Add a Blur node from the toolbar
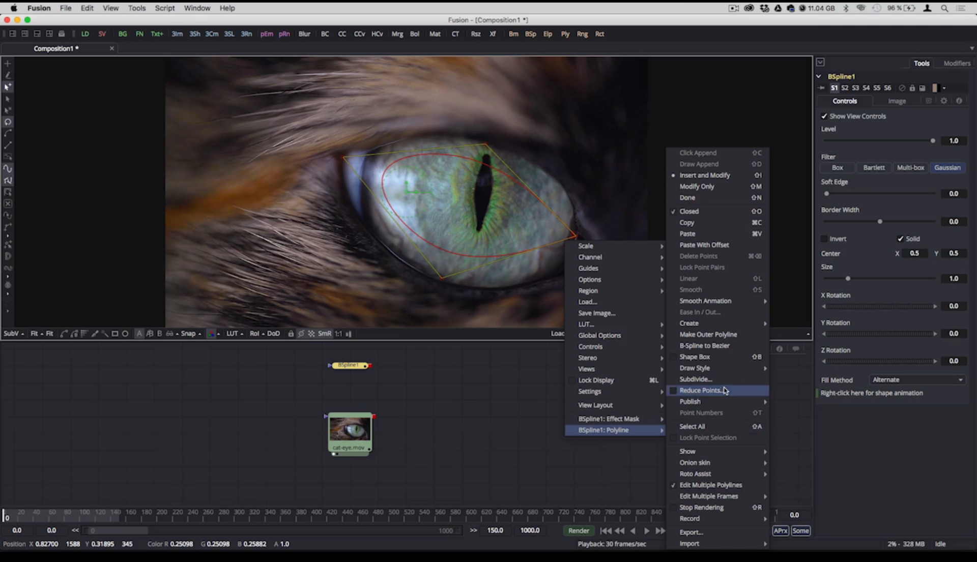977x562 pixels. 304,34
